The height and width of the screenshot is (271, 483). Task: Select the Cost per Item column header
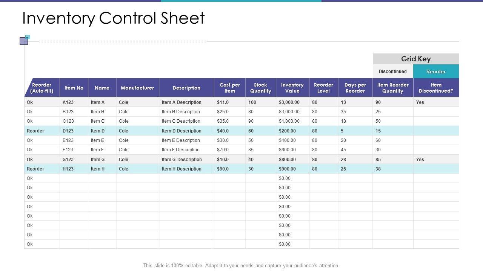[x=229, y=88]
